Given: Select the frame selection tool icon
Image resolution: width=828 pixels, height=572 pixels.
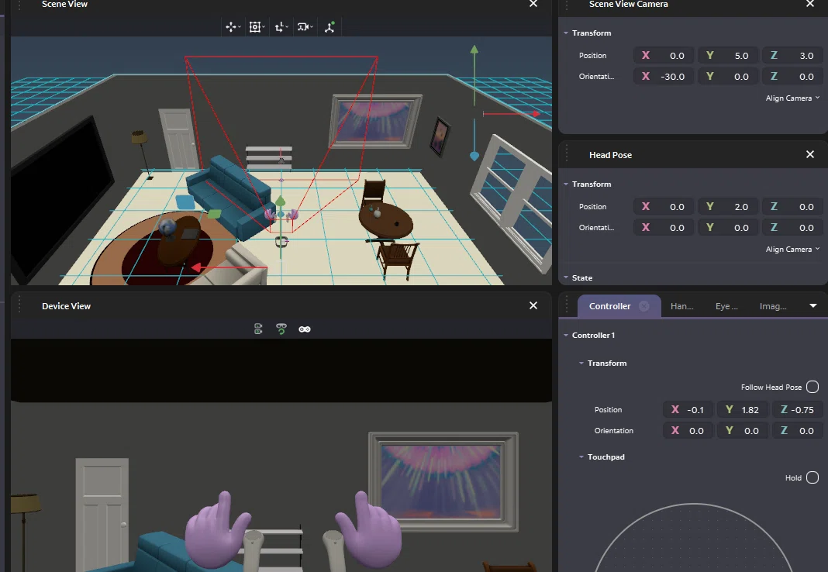Looking at the screenshot, I should pyautogui.click(x=254, y=27).
